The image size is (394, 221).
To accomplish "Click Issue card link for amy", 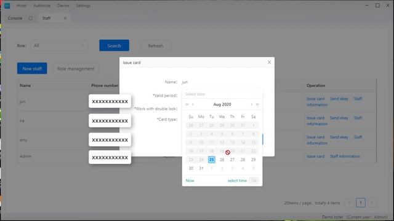I will (315, 137).
